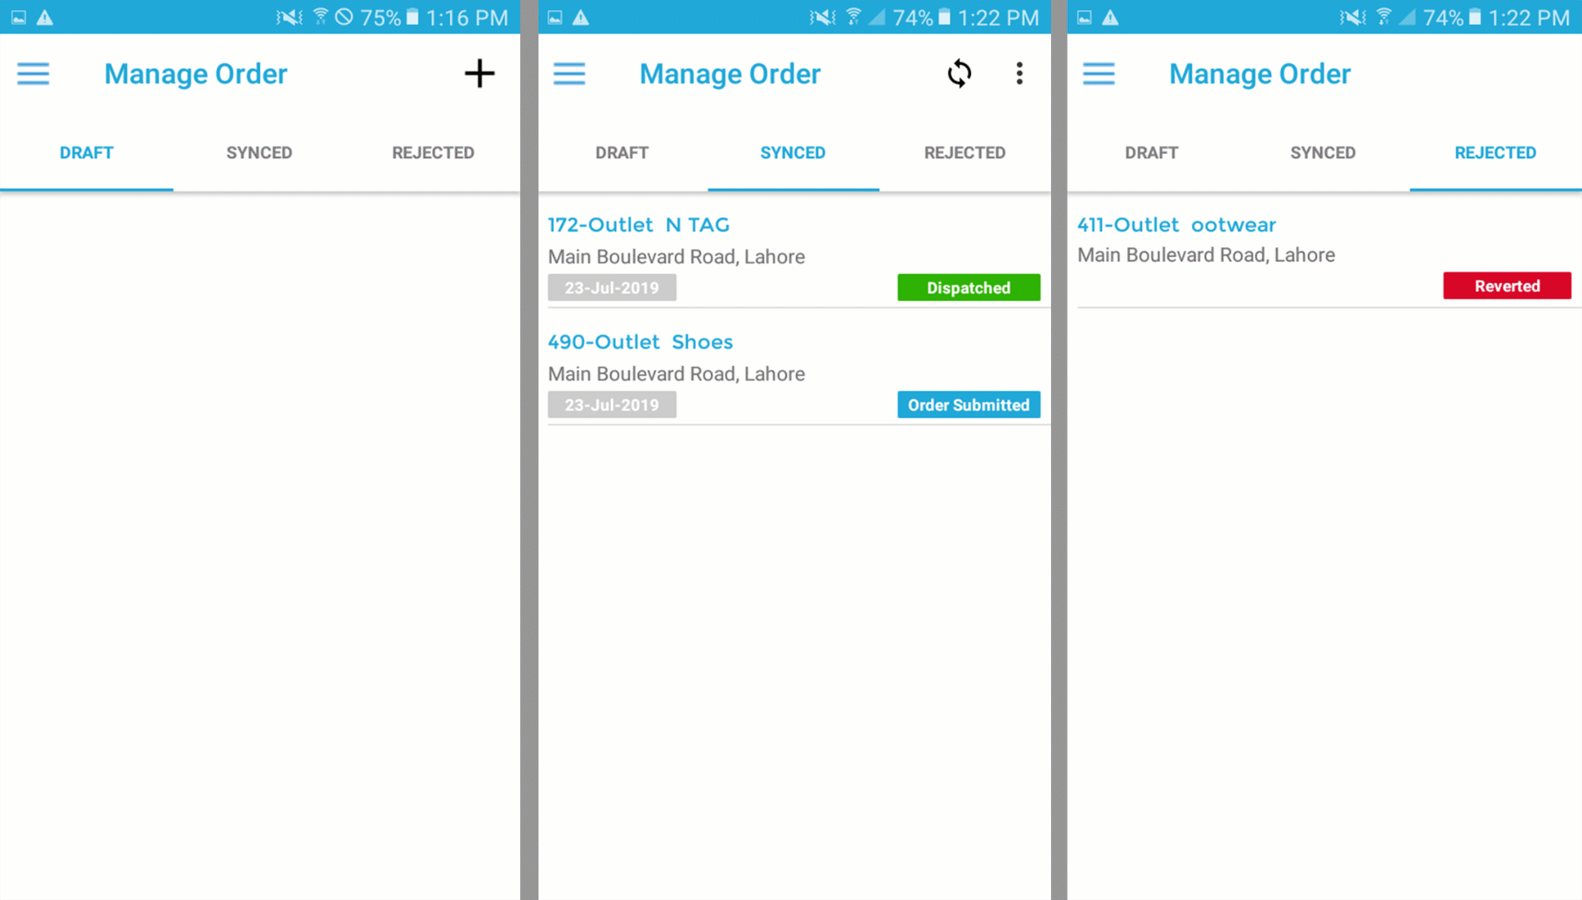Tap the 23-Jul-2019 date chip on Dispatched order
The image size is (1582, 900).
tap(612, 287)
